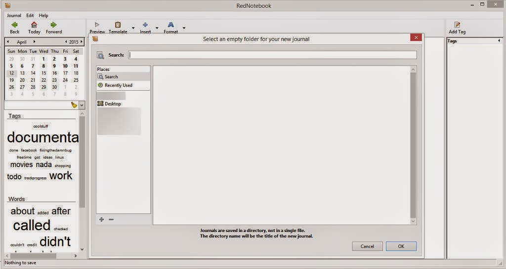Open the Journal menu
Viewport: 506px width, 269px height.
(14, 15)
